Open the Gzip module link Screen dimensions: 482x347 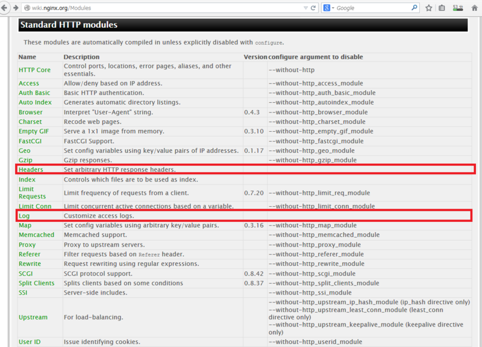coord(25,160)
